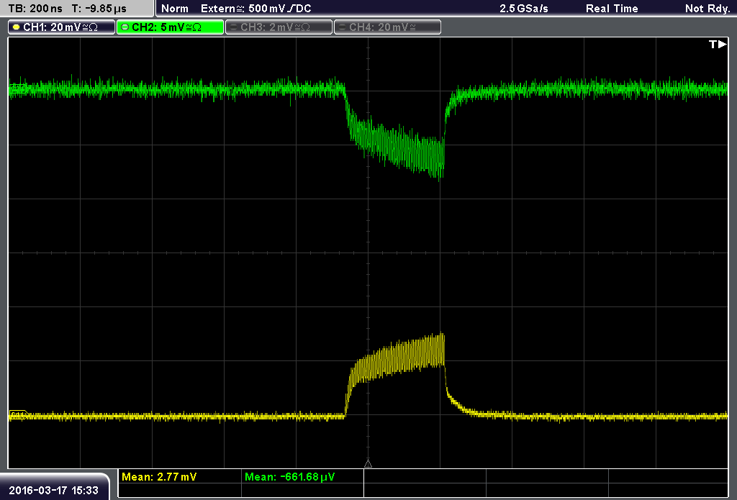
Task: Open the Norm trigger mode setting
Action: [x=175, y=9]
